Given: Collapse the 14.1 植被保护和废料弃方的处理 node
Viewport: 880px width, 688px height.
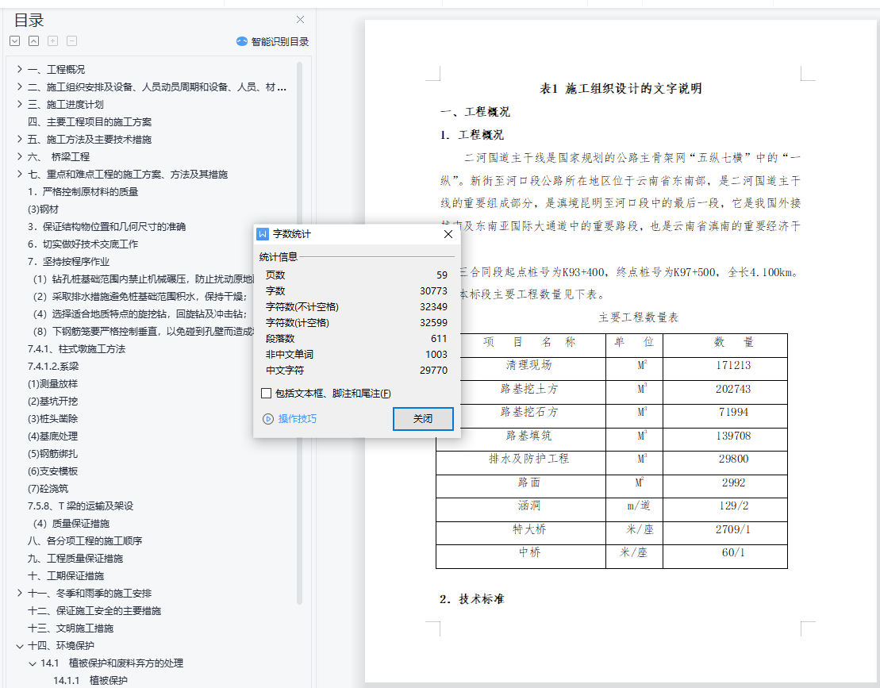Looking at the screenshot, I should click(x=33, y=663).
